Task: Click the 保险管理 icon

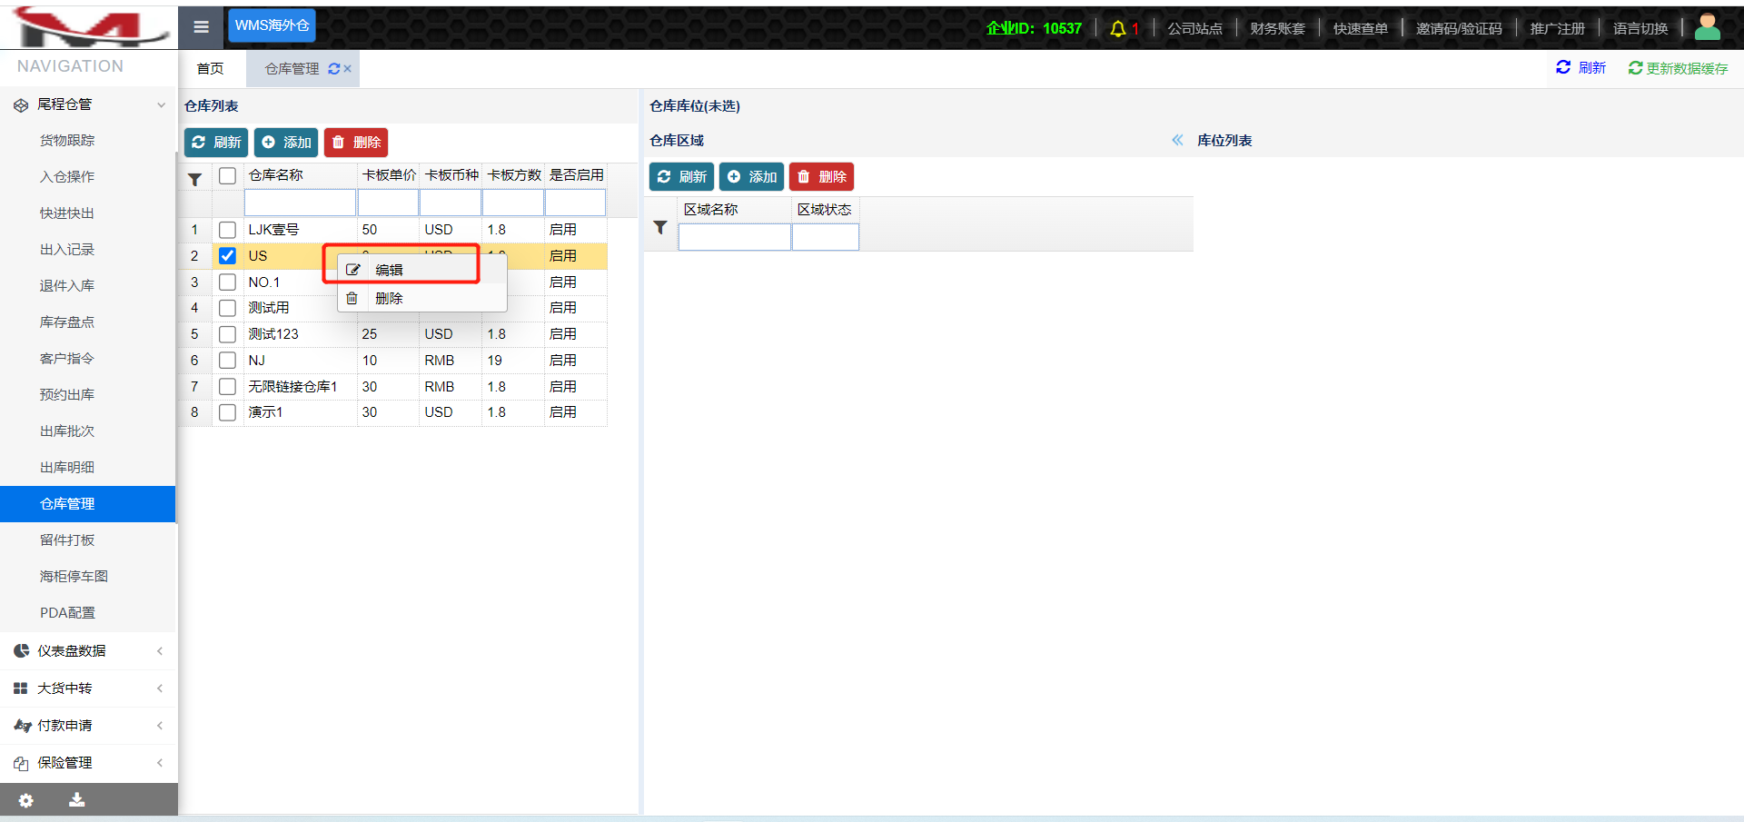Action: pos(21,763)
